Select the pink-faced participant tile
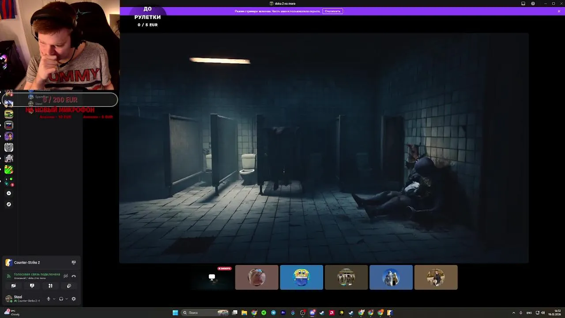 257,277
